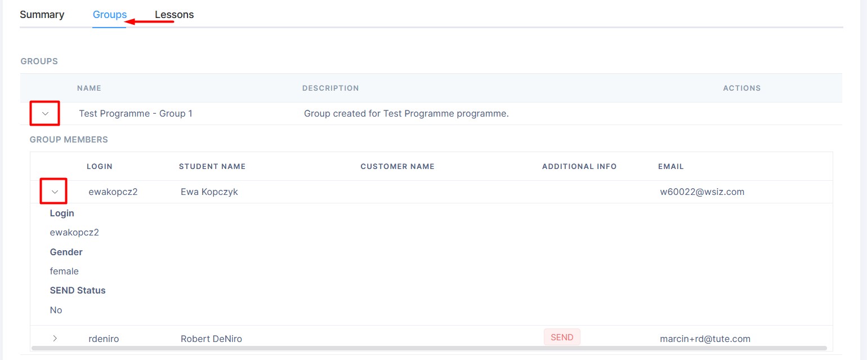The height and width of the screenshot is (360, 867).
Task: Collapse the Test Programme - Group 1 chevron
Action: tap(46, 114)
